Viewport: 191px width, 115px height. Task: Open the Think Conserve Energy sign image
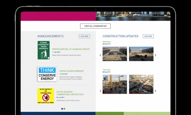47,74
